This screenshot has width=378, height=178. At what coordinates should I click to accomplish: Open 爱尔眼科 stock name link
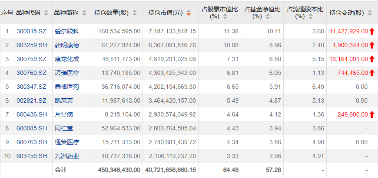67,31
